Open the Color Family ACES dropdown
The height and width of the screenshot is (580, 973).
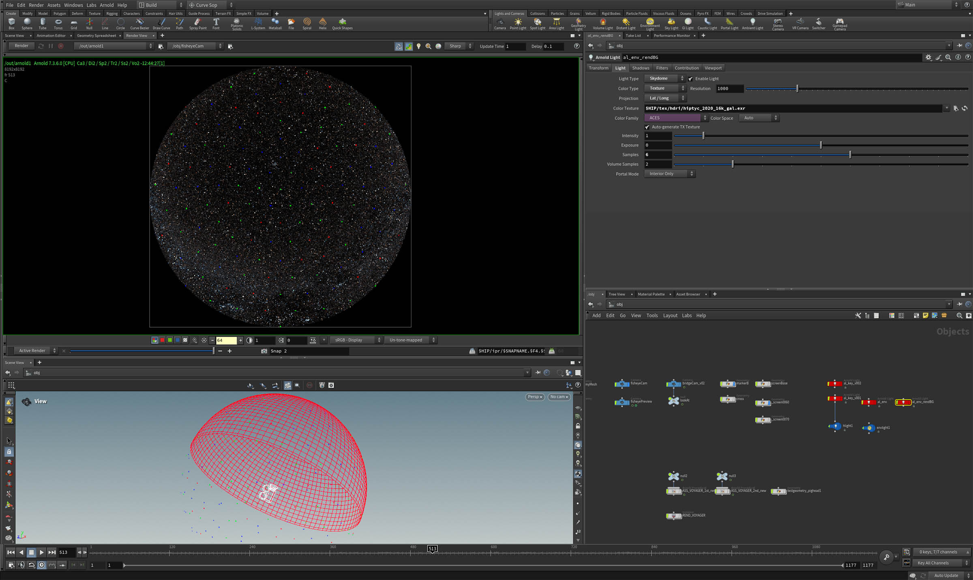pyautogui.click(x=675, y=118)
